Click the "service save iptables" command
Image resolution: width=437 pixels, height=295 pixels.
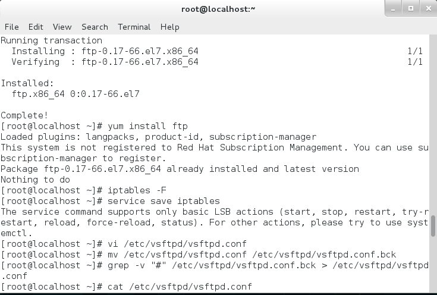164,201
